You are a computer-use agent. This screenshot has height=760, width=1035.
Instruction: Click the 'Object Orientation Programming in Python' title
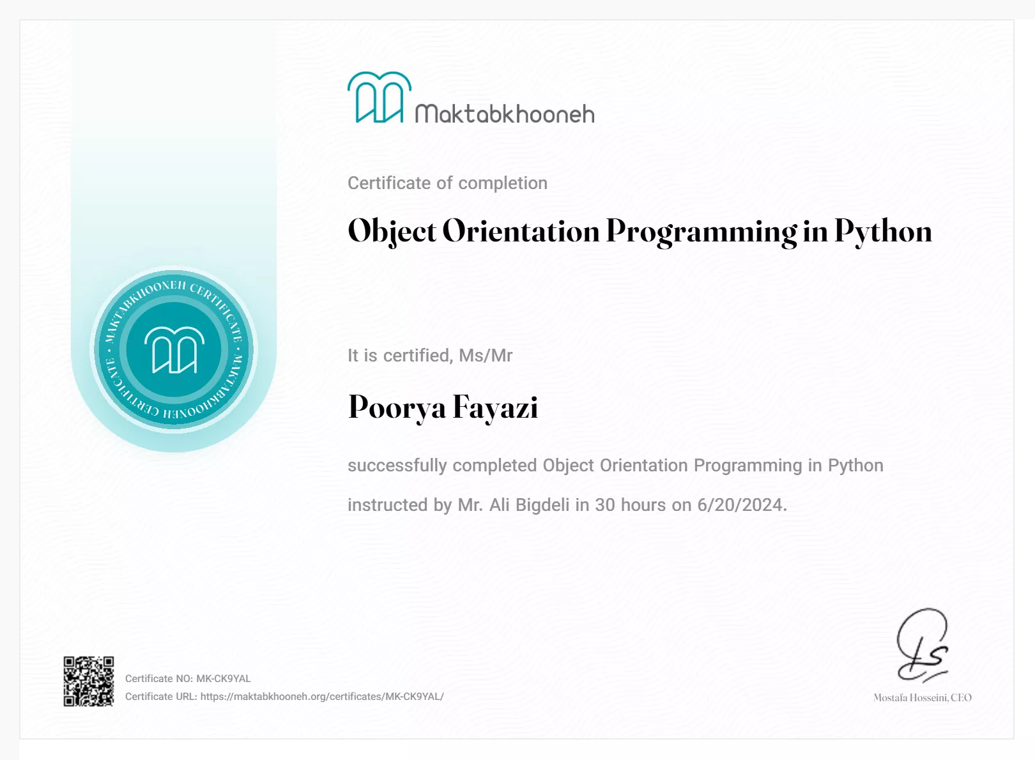(639, 231)
